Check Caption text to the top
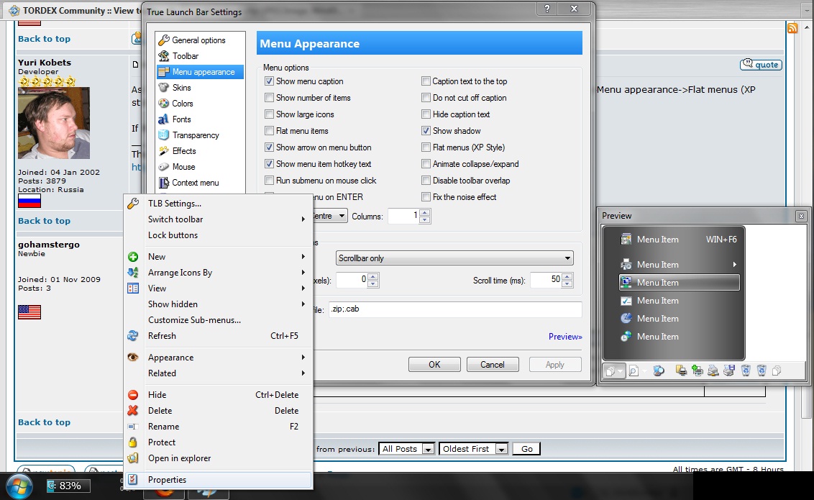Image resolution: width=814 pixels, height=500 pixels. pos(426,81)
